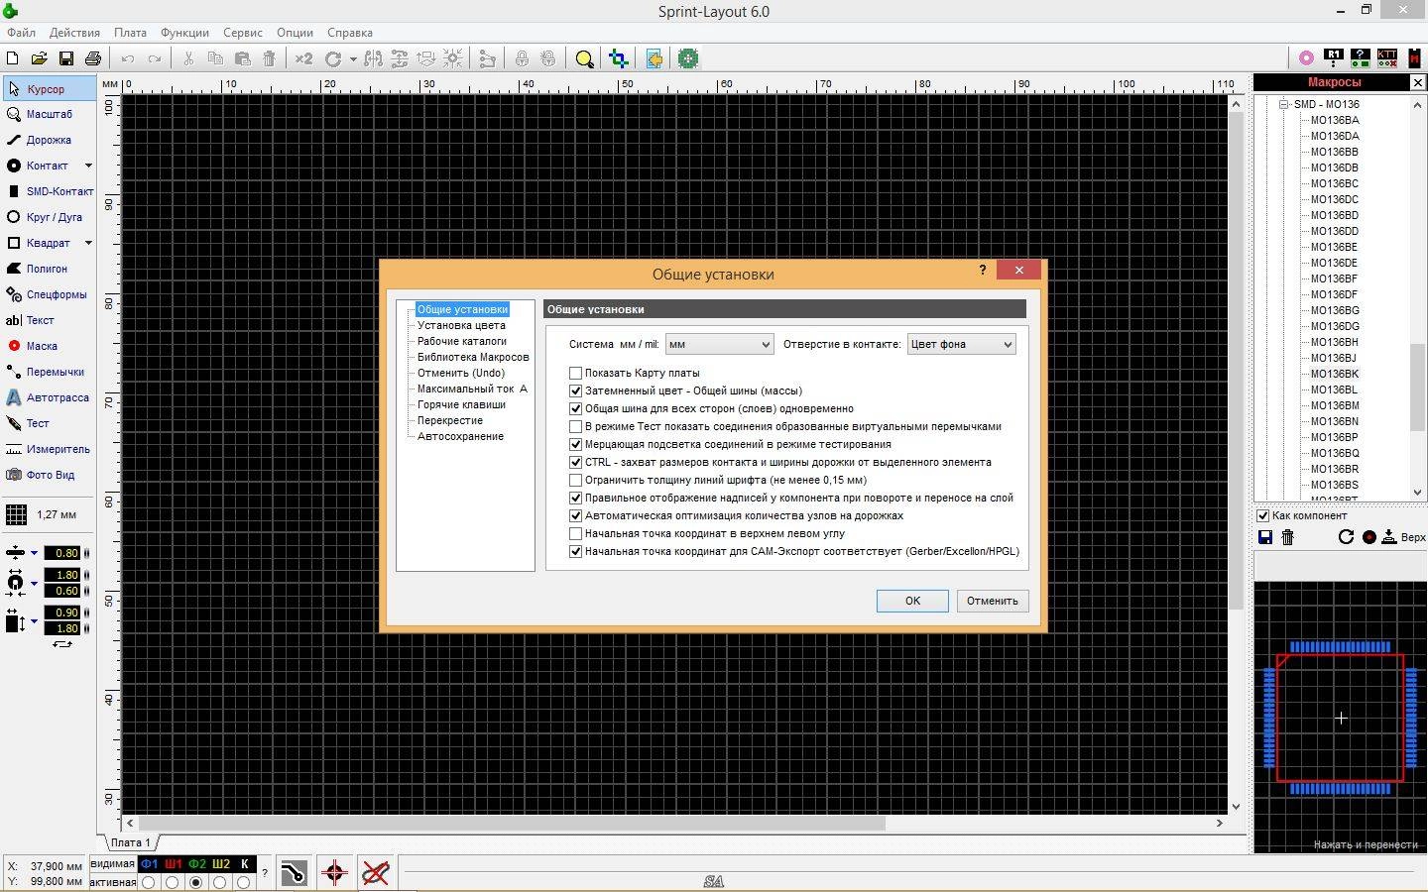1428x892 pixels.
Task: Open the Действия menu
Action: click(74, 33)
